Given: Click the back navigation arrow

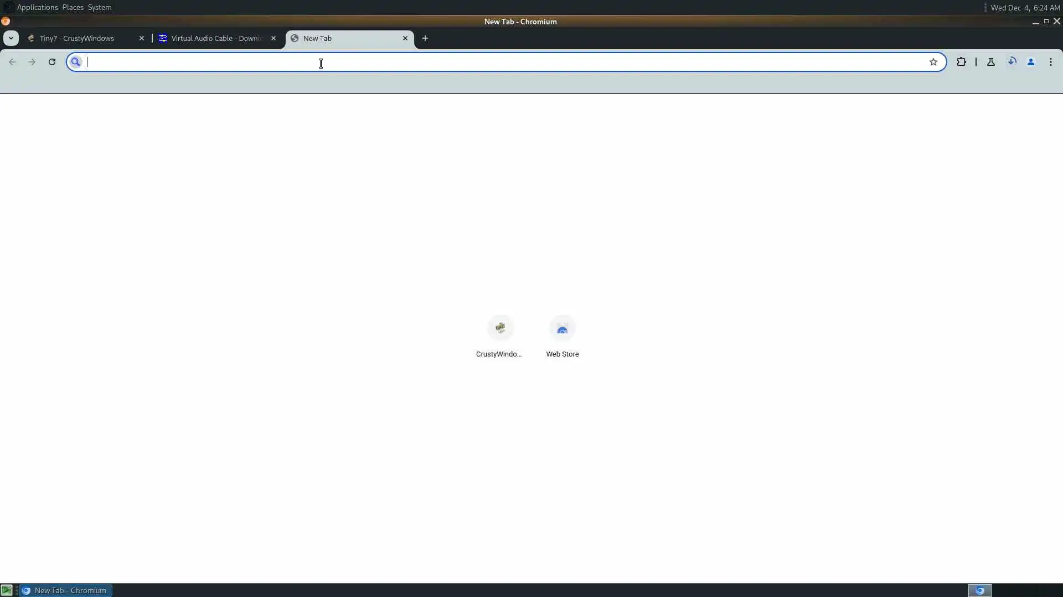Looking at the screenshot, I should 12,62.
